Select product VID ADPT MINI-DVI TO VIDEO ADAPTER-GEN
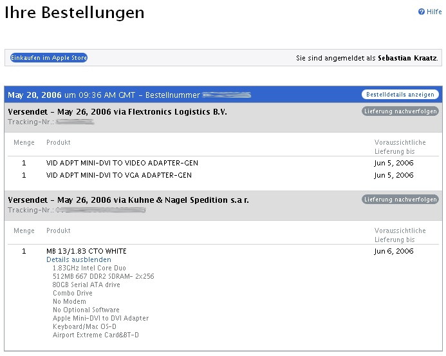Viewport: 446px width, 356px height. click(x=122, y=163)
